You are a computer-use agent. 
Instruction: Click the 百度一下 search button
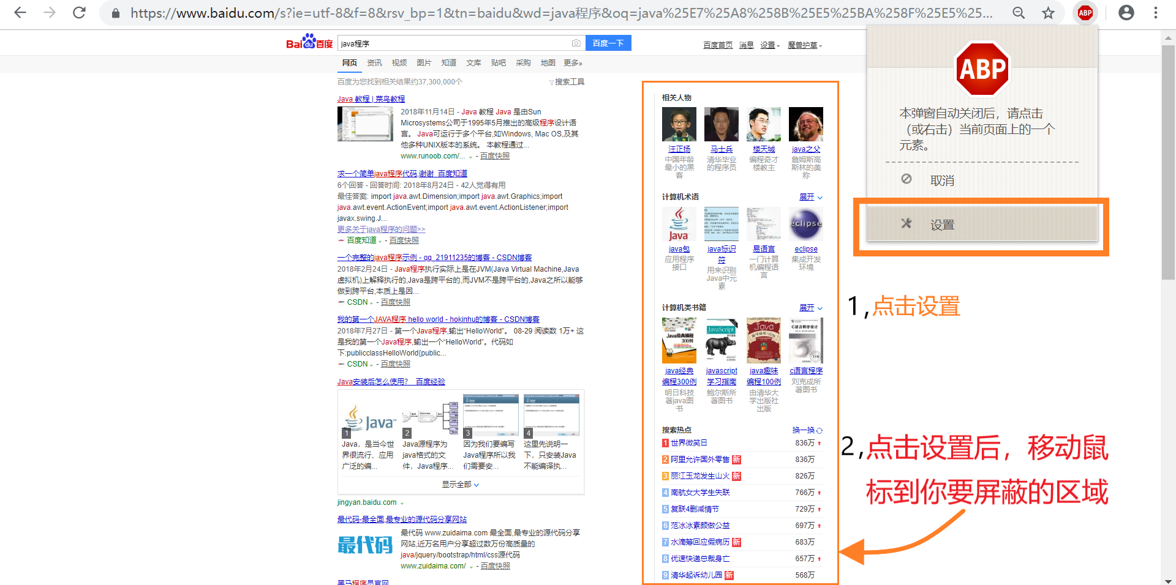click(608, 43)
